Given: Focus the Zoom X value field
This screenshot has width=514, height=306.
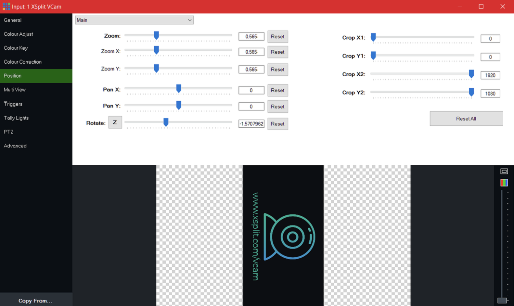Looking at the screenshot, I should [x=251, y=52].
